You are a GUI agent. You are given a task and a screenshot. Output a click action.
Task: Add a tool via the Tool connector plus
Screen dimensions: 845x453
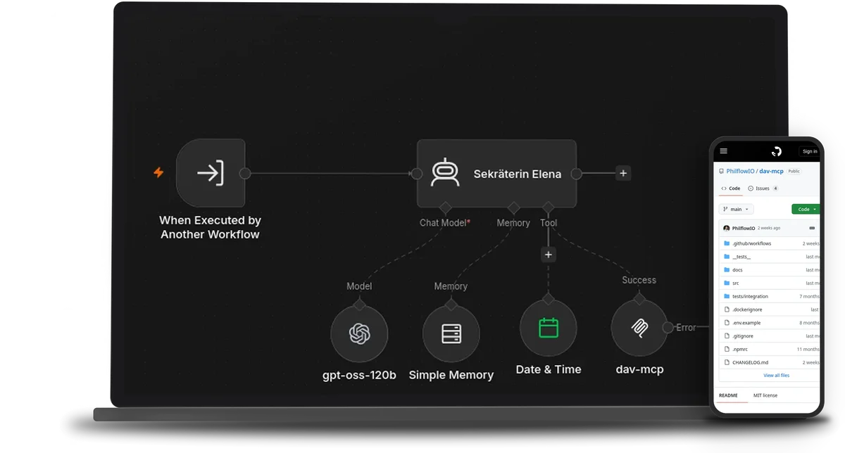click(x=549, y=255)
